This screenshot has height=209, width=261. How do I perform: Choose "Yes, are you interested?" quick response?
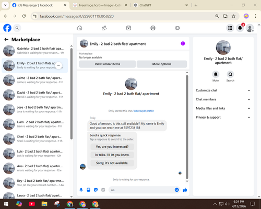[112, 147]
